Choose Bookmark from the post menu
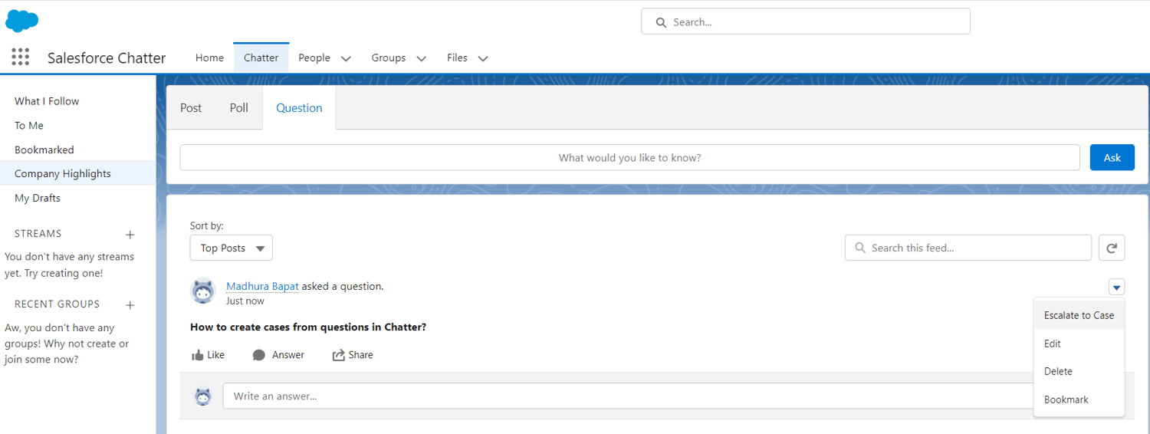This screenshot has height=434, width=1150. click(1066, 399)
